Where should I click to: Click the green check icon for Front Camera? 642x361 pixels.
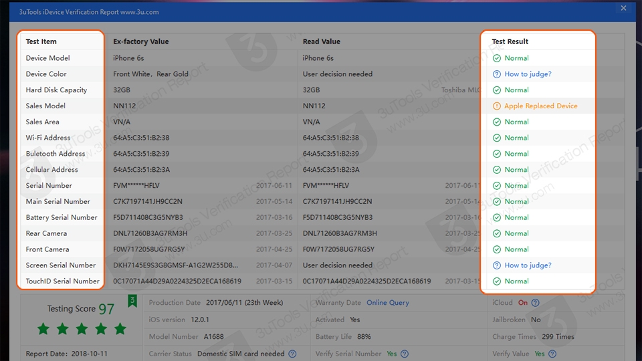click(497, 249)
